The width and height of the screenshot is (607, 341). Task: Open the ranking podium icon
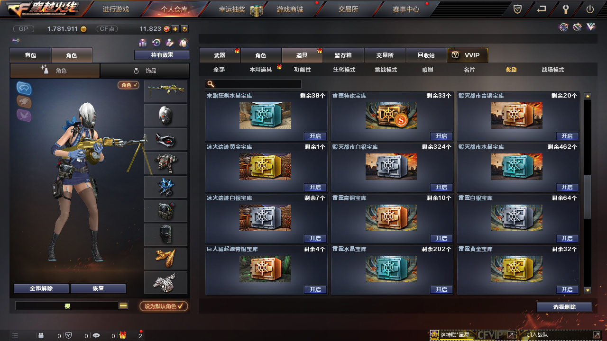click(x=143, y=43)
